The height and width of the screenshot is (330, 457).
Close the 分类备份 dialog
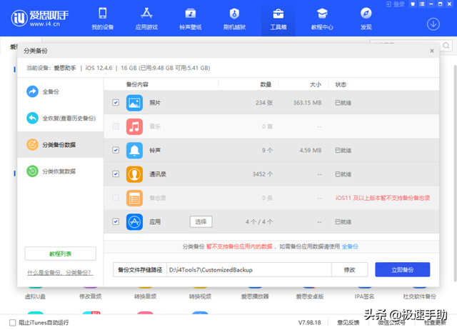pos(431,51)
